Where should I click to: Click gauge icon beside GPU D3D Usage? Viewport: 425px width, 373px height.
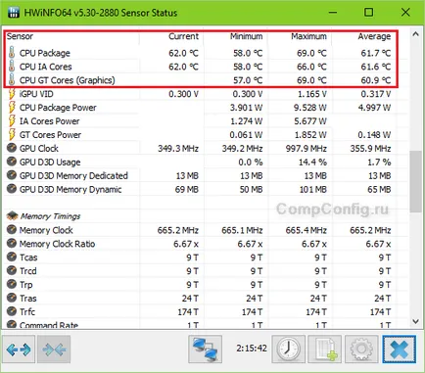point(12,162)
